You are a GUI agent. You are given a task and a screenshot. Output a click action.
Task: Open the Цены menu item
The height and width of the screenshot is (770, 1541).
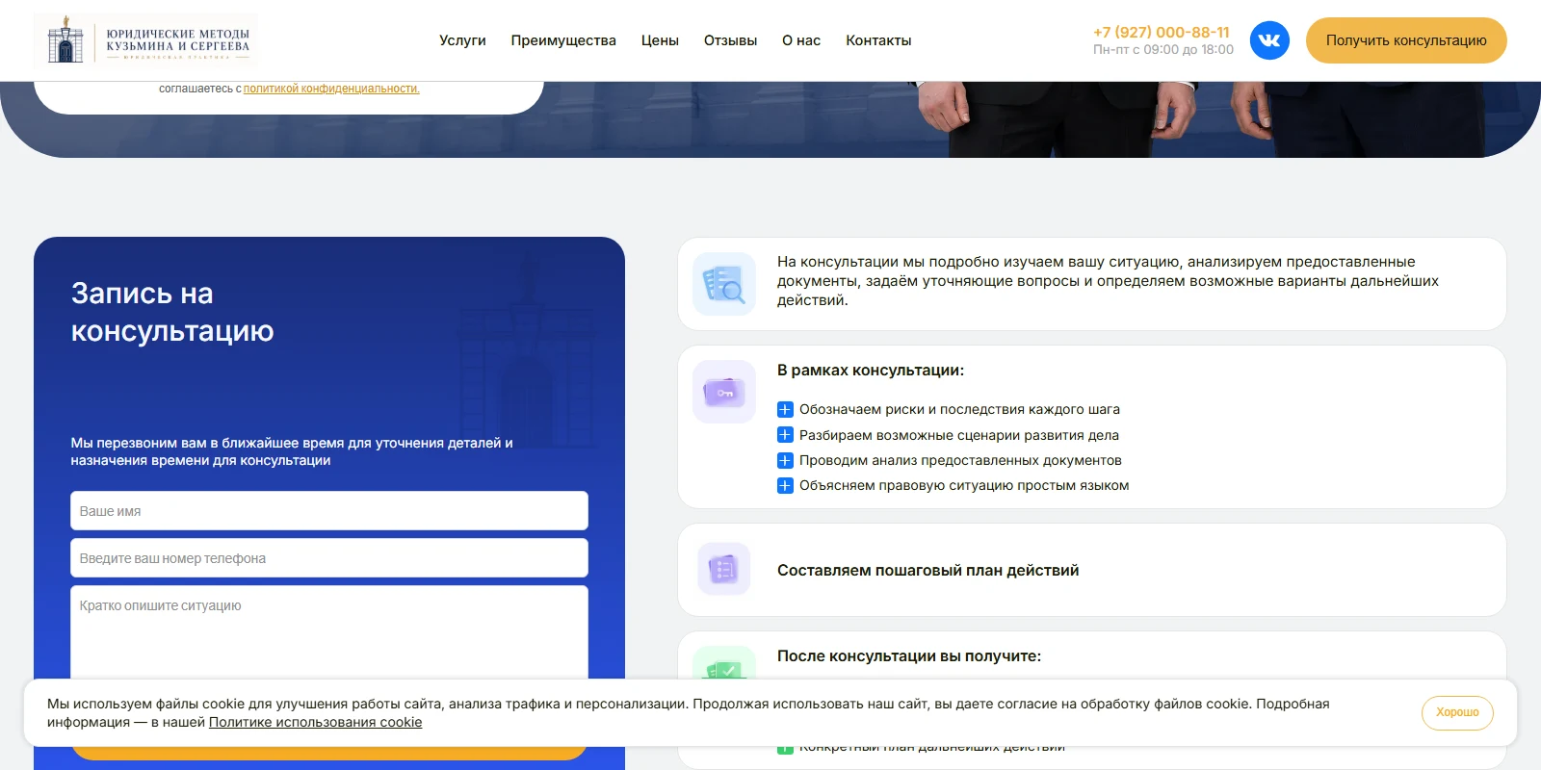(x=660, y=40)
